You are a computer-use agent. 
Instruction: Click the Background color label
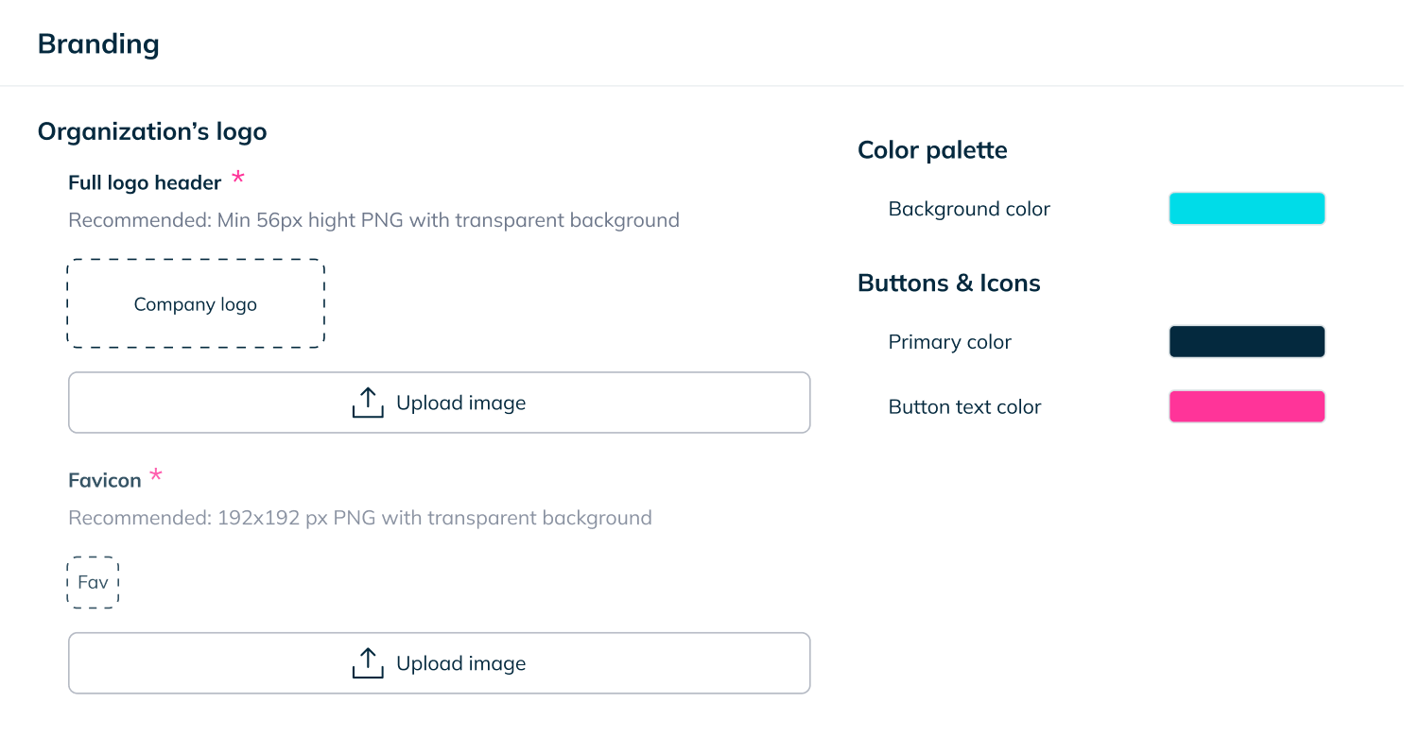[x=969, y=209]
